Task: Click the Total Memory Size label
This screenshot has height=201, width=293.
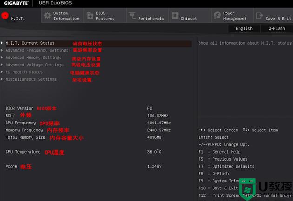Action: coord(25,137)
